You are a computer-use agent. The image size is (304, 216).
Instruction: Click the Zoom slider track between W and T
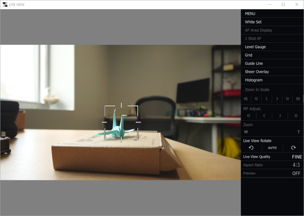point(273,131)
